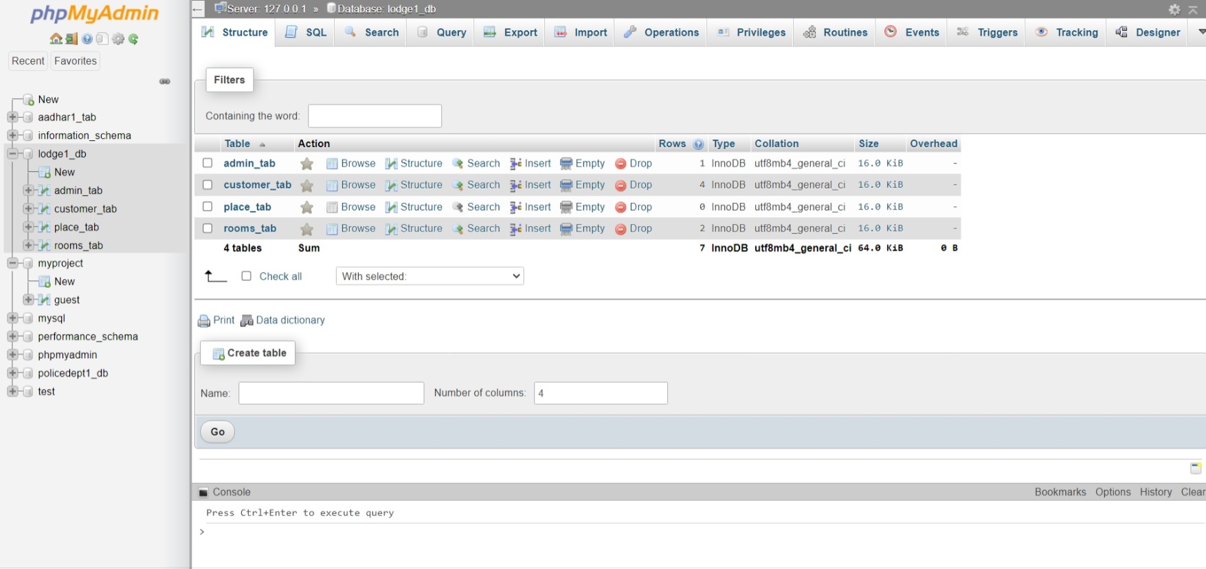Click the Drop icon for rooms_tab
The height and width of the screenshot is (569, 1206).
[621, 229]
